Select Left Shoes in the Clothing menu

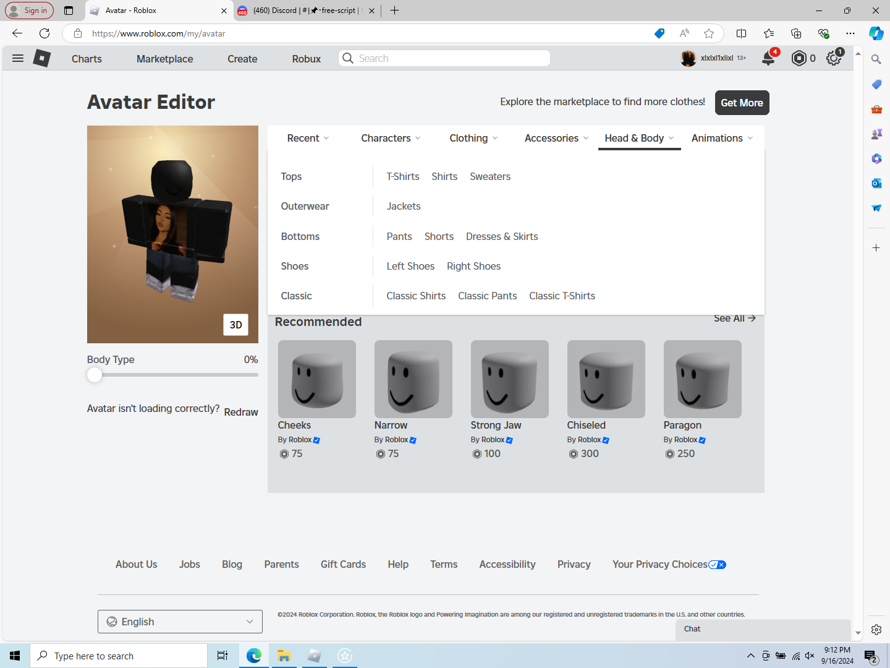[x=410, y=266]
